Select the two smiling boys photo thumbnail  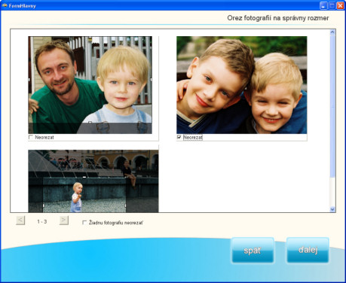(241, 85)
